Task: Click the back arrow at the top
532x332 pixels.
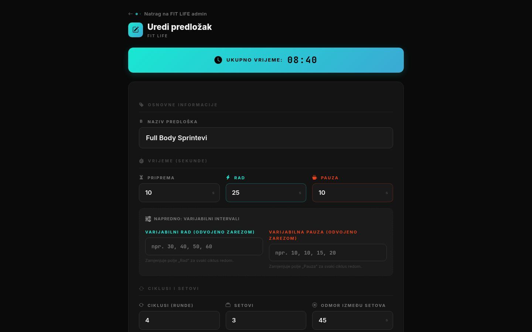Action: tap(130, 14)
